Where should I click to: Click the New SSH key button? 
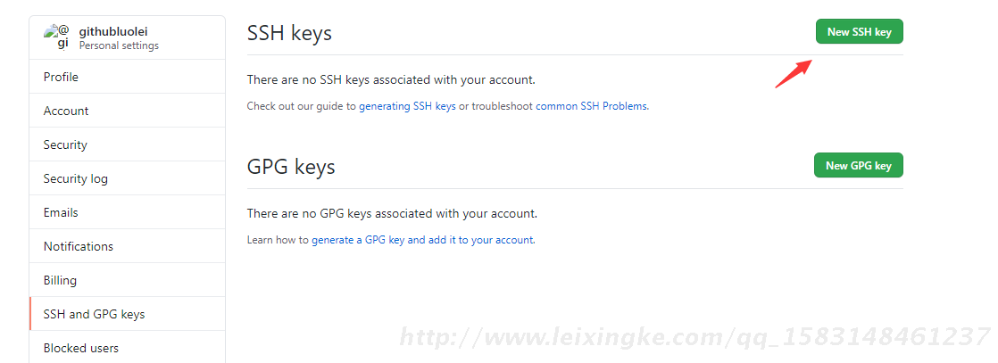pyautogui.click(x=859, y=31)
